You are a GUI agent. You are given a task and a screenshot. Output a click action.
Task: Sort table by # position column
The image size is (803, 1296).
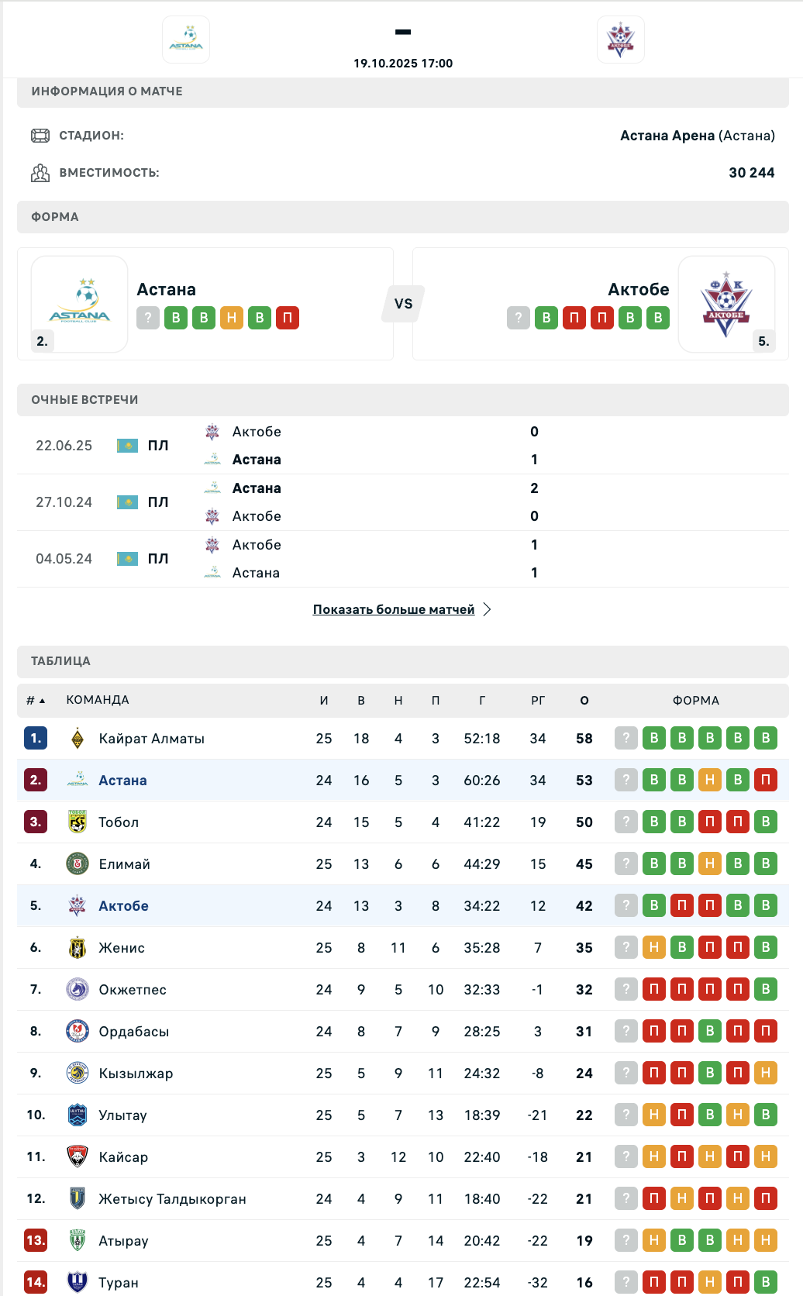click(x=35, y=701)
